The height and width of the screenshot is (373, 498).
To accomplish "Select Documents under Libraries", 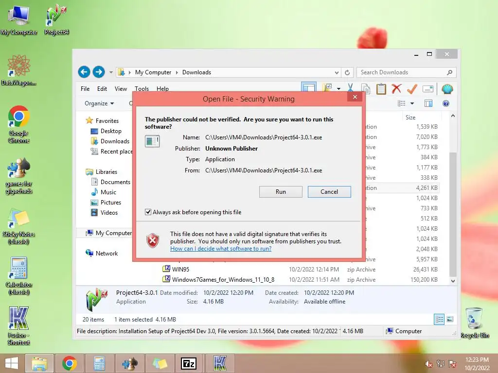I will [x=110, y=182].
